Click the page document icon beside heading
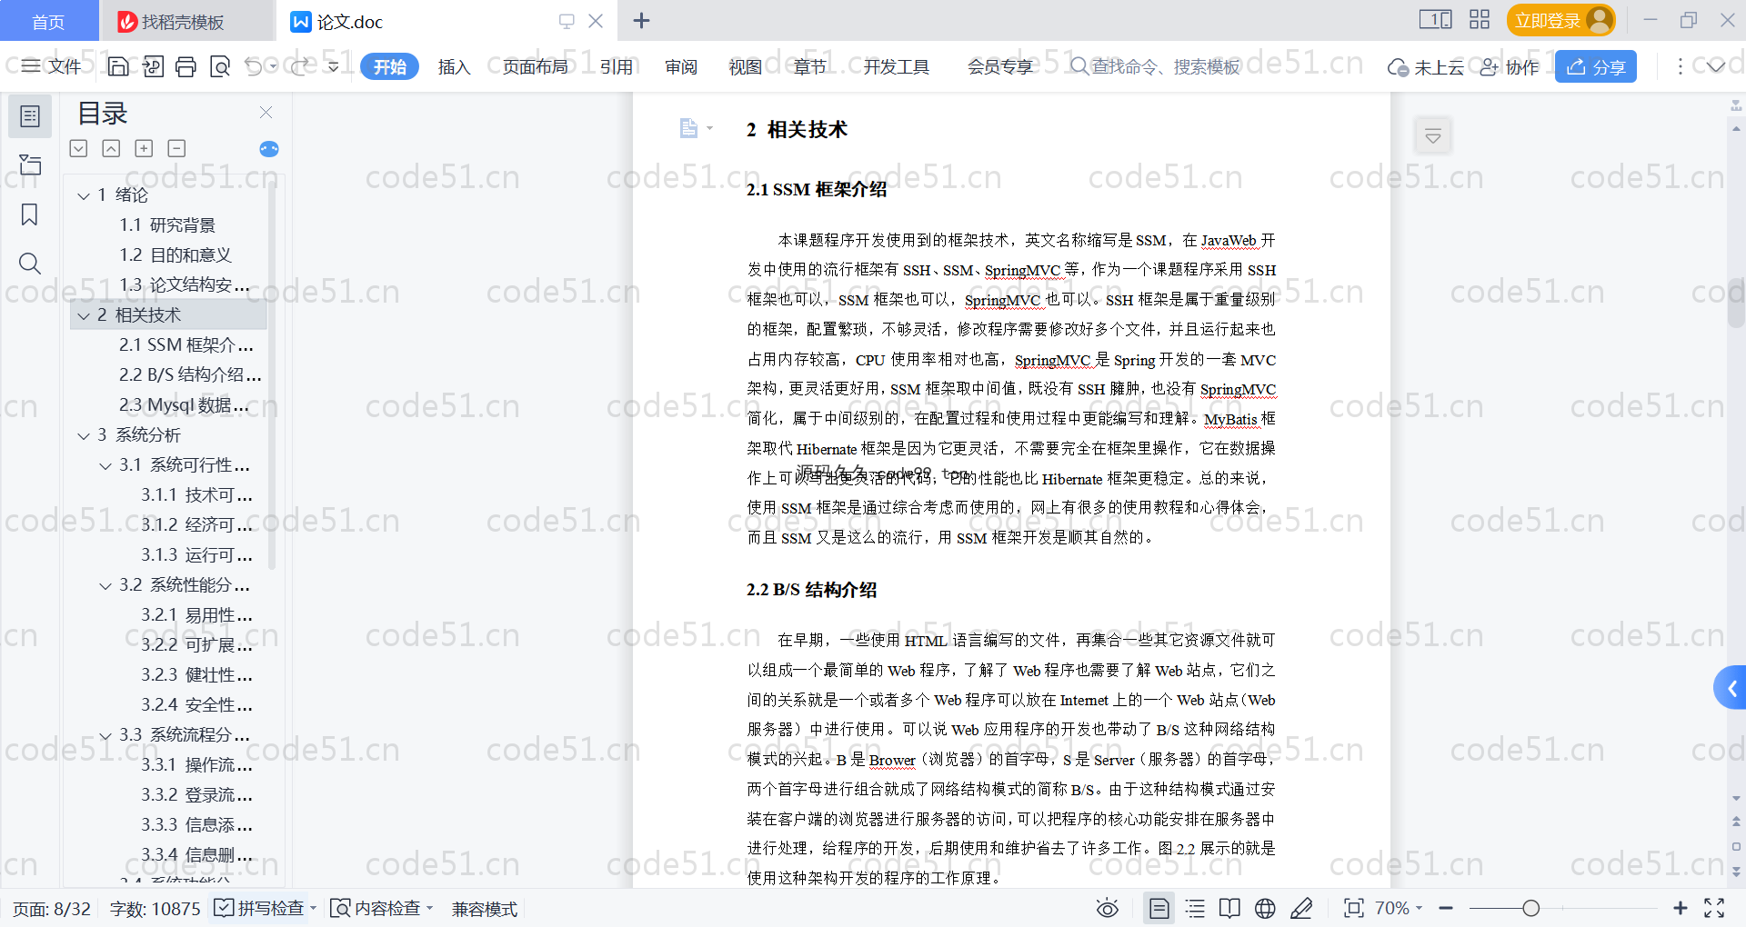 point(689,128)
